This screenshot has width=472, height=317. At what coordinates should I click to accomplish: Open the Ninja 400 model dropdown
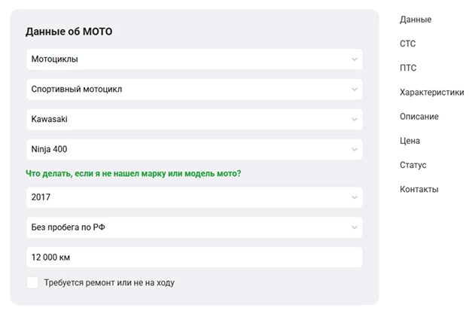(193, 149)
